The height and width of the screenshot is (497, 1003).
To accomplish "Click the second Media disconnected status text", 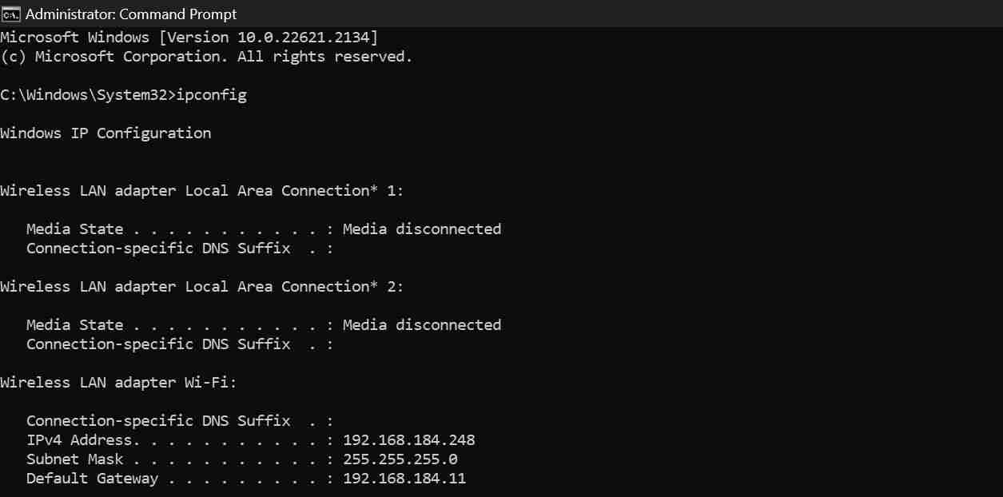I will coord(421,324).
